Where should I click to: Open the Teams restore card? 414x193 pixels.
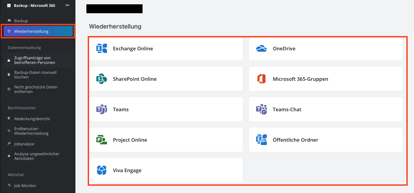166,110
